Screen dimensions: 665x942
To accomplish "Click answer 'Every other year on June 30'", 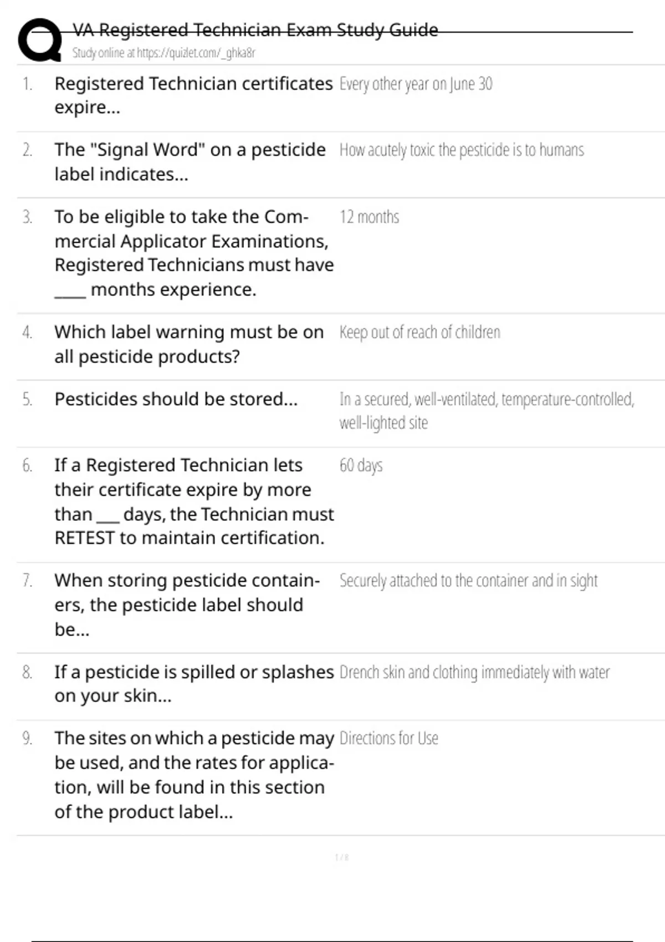I will point(416,84).
